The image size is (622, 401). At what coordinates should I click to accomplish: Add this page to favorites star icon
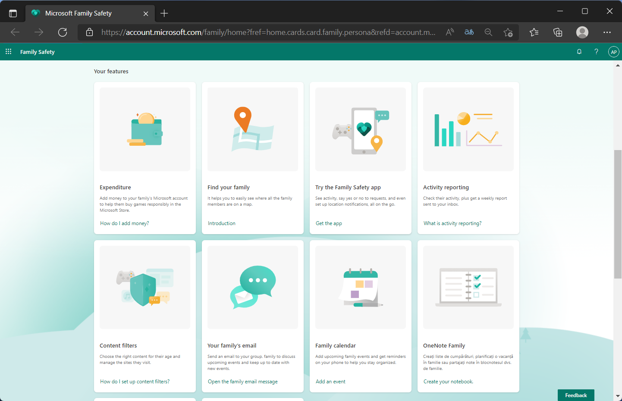click(x=508, y=32)
